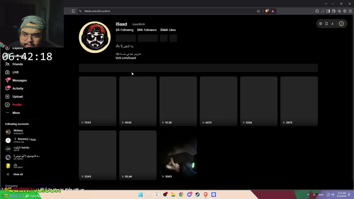Screen dimensions: 354x199
Task: View all following accounts
Action: tap(14, 174)
